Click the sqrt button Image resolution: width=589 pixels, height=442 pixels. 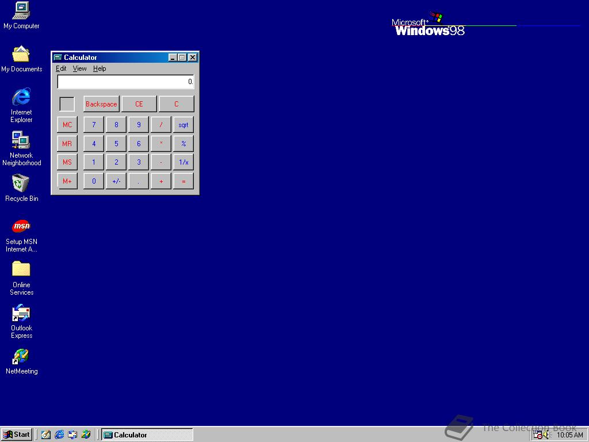183,125
